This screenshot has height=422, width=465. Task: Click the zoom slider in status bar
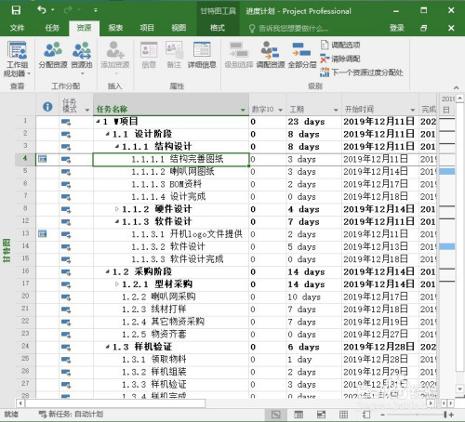(x=416, y=415)
